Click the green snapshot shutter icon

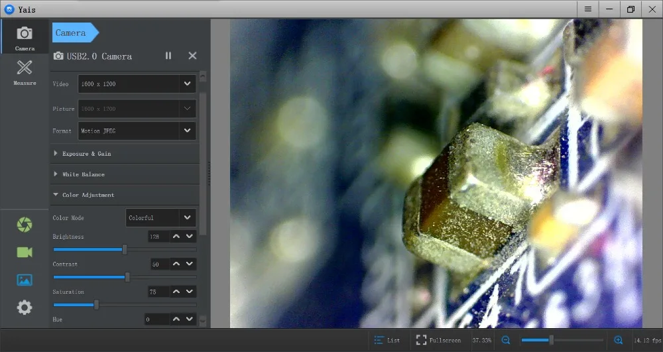click(x=25, y=224)
